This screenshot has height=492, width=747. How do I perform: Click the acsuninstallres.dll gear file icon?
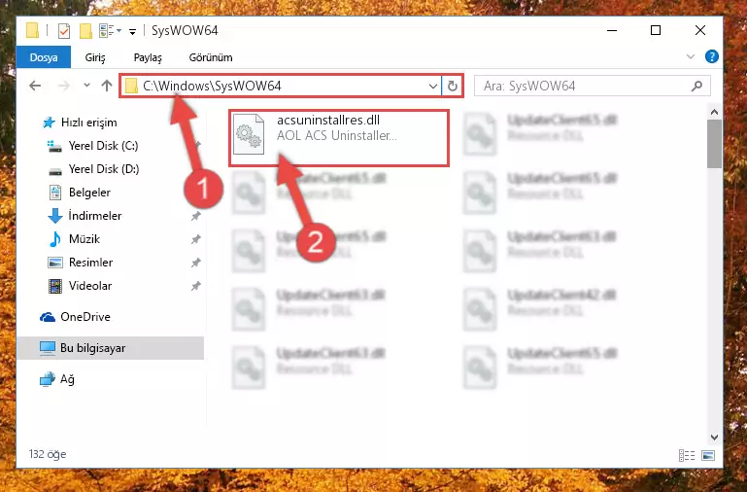pos(249,133)
